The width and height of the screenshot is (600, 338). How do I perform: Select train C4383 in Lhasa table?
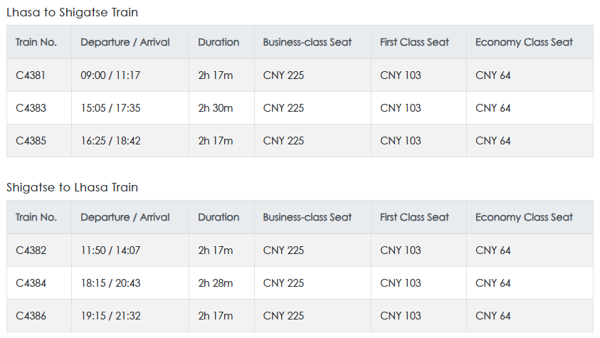pyautogui.click(x=31, y=108)
